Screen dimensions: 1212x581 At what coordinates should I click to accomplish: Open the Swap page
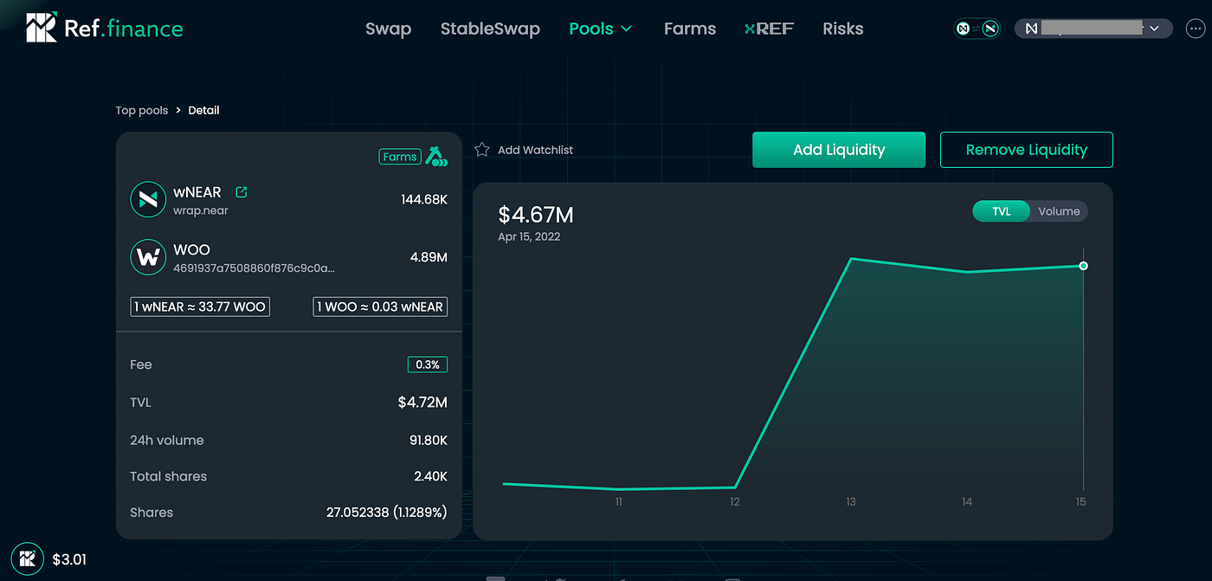pyautogui.click(x=388, y=29)
